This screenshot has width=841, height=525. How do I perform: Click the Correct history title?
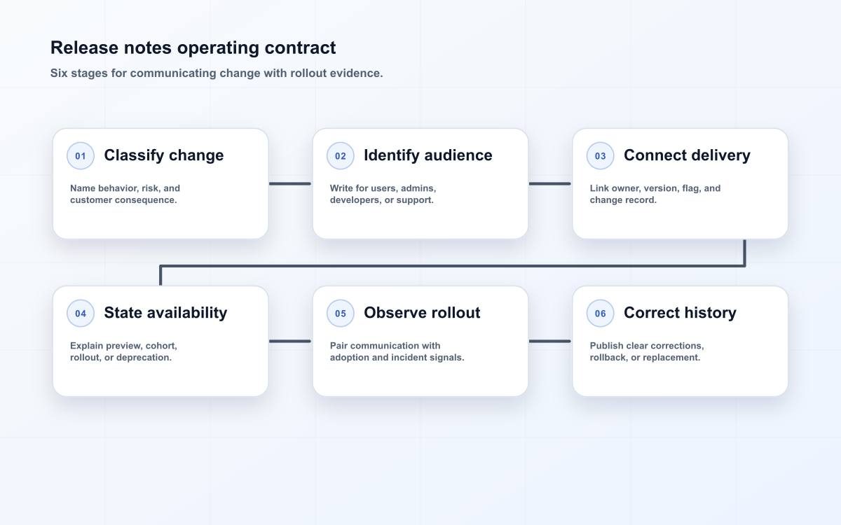(x=680, y=313)
